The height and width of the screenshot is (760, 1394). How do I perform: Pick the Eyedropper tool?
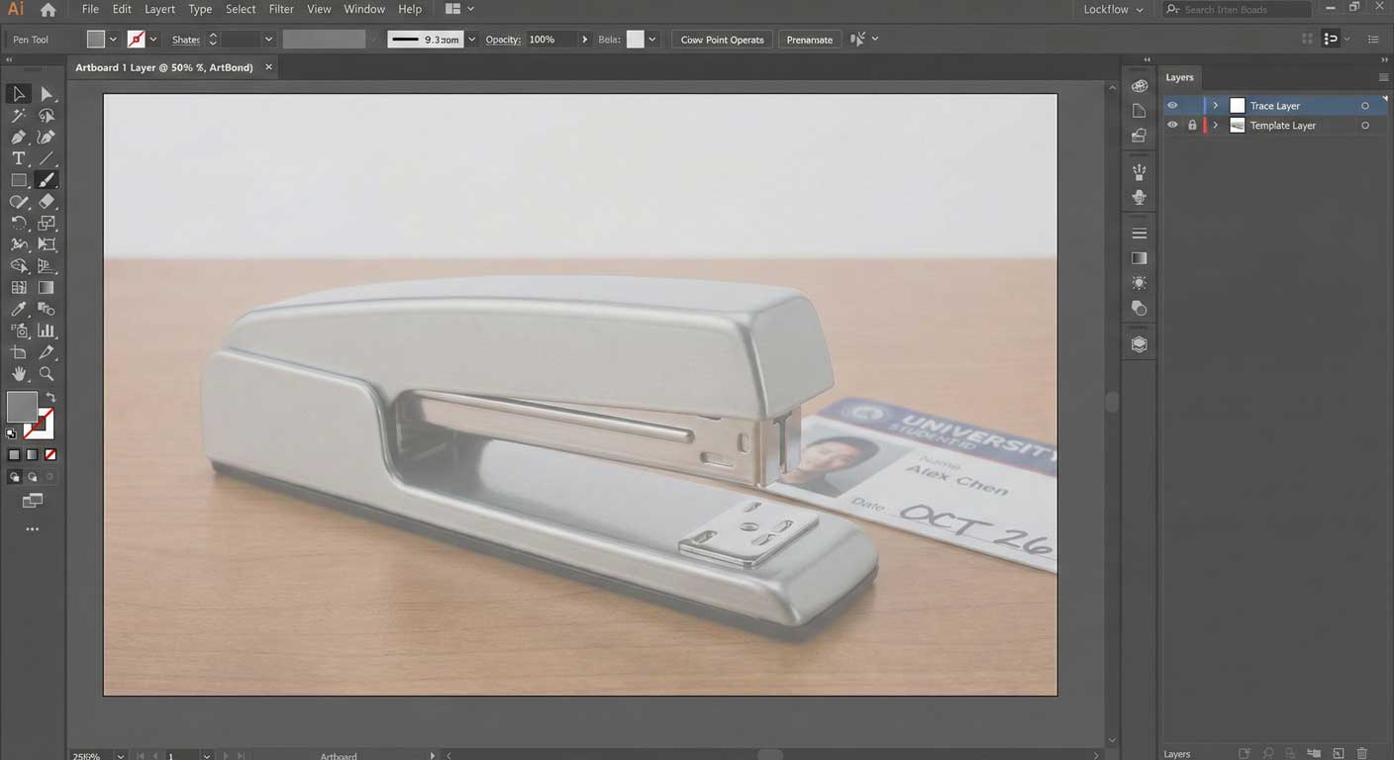(x=18, y=309)
